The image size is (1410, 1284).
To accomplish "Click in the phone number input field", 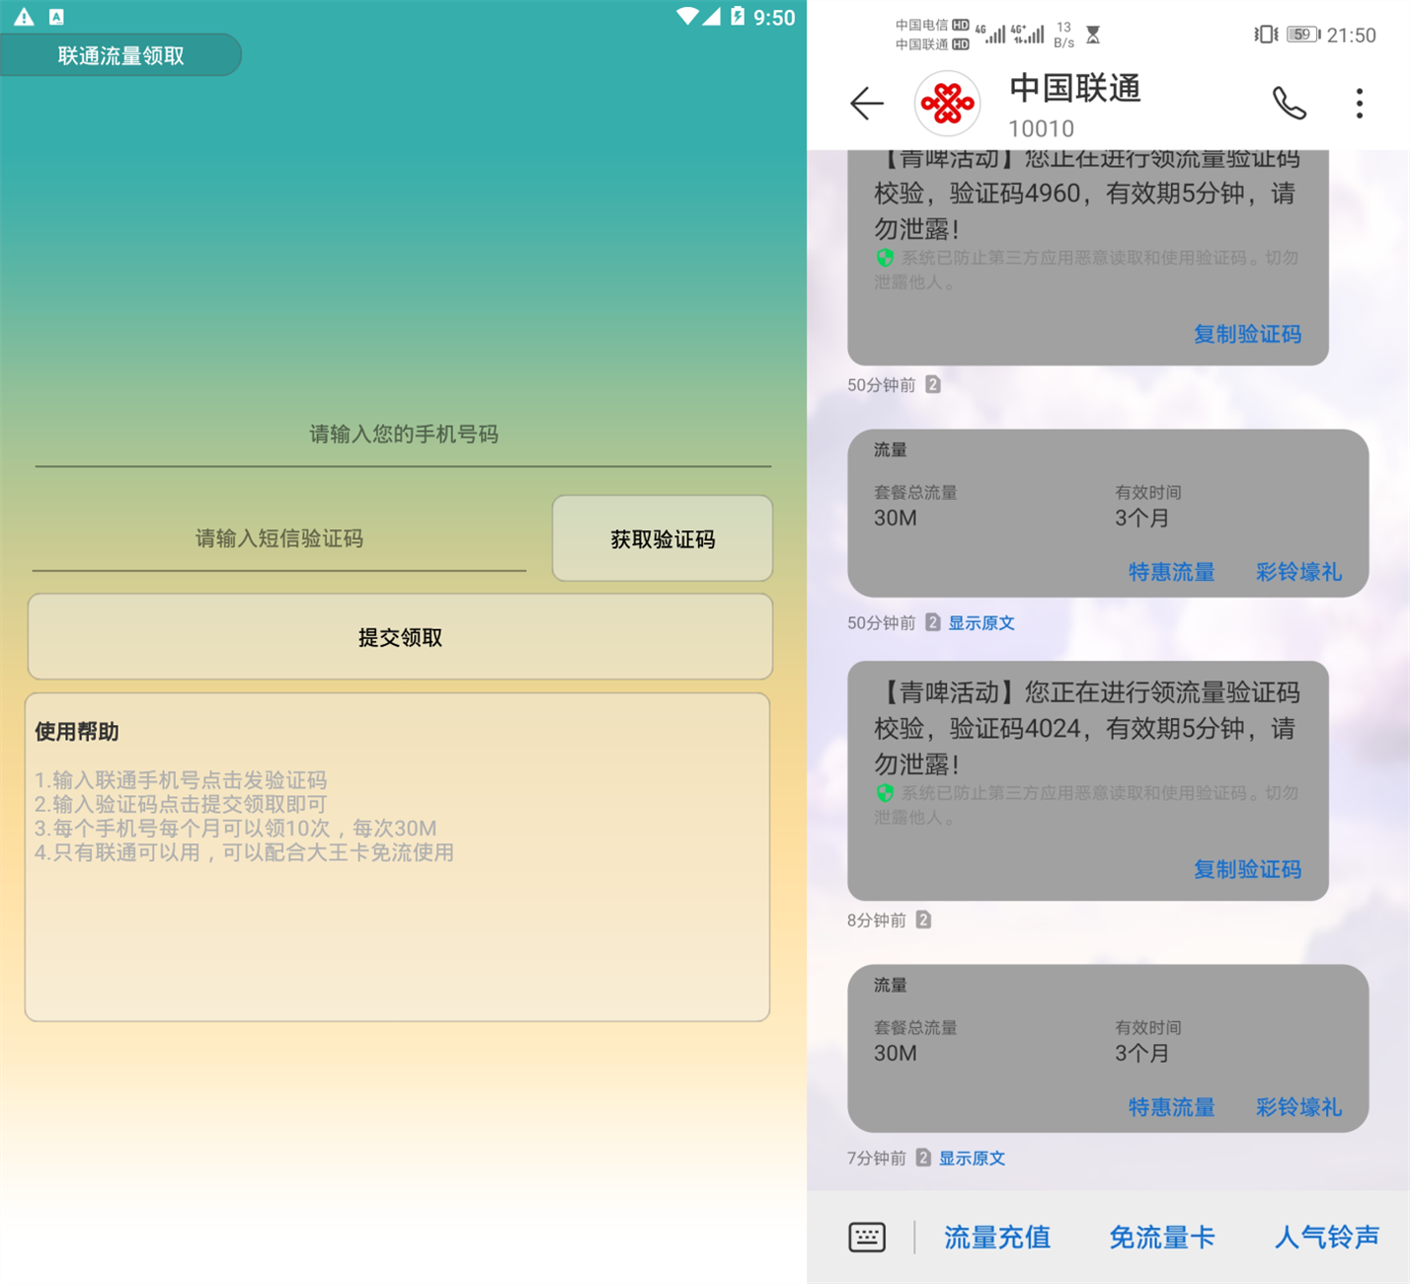I will pyautogui.click(x=403, y=436).
